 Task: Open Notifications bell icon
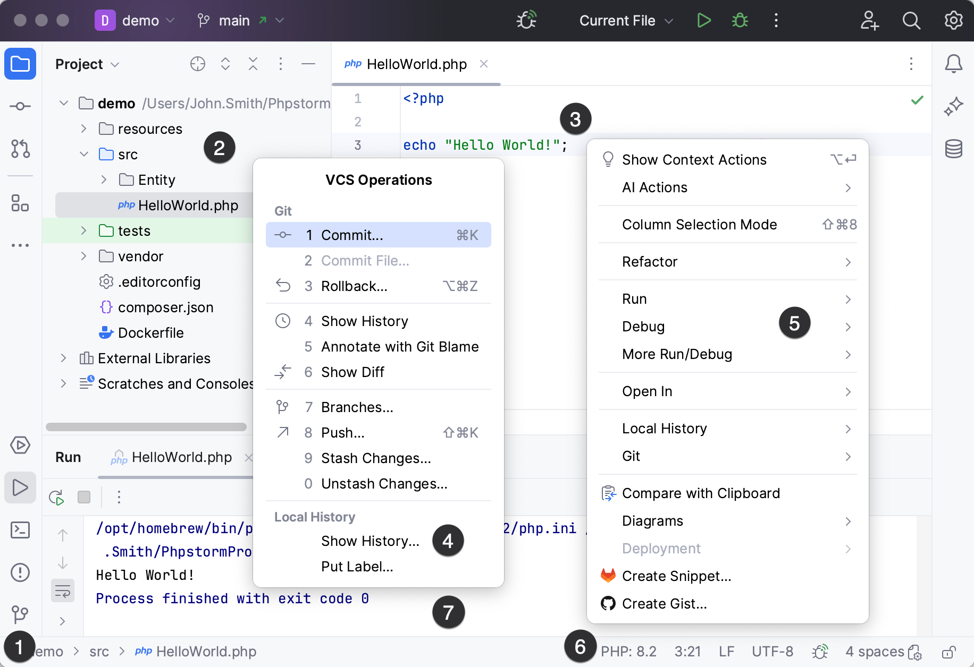click(x=953, y=64)
